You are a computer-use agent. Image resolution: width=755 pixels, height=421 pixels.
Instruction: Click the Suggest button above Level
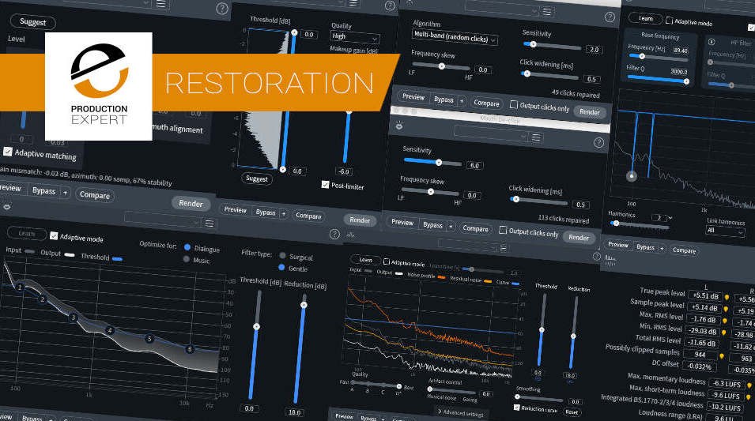click(32, 21)
